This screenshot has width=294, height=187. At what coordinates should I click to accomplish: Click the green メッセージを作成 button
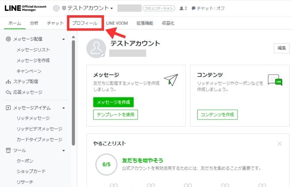pyautogui.click(x=113, y=102)
